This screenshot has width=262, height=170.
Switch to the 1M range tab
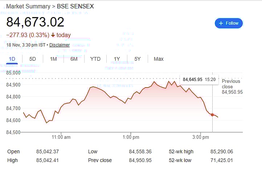[53, 59]
